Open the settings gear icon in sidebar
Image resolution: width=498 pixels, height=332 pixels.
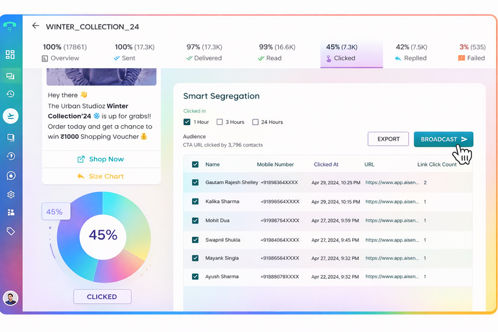(x=10, y=195)
